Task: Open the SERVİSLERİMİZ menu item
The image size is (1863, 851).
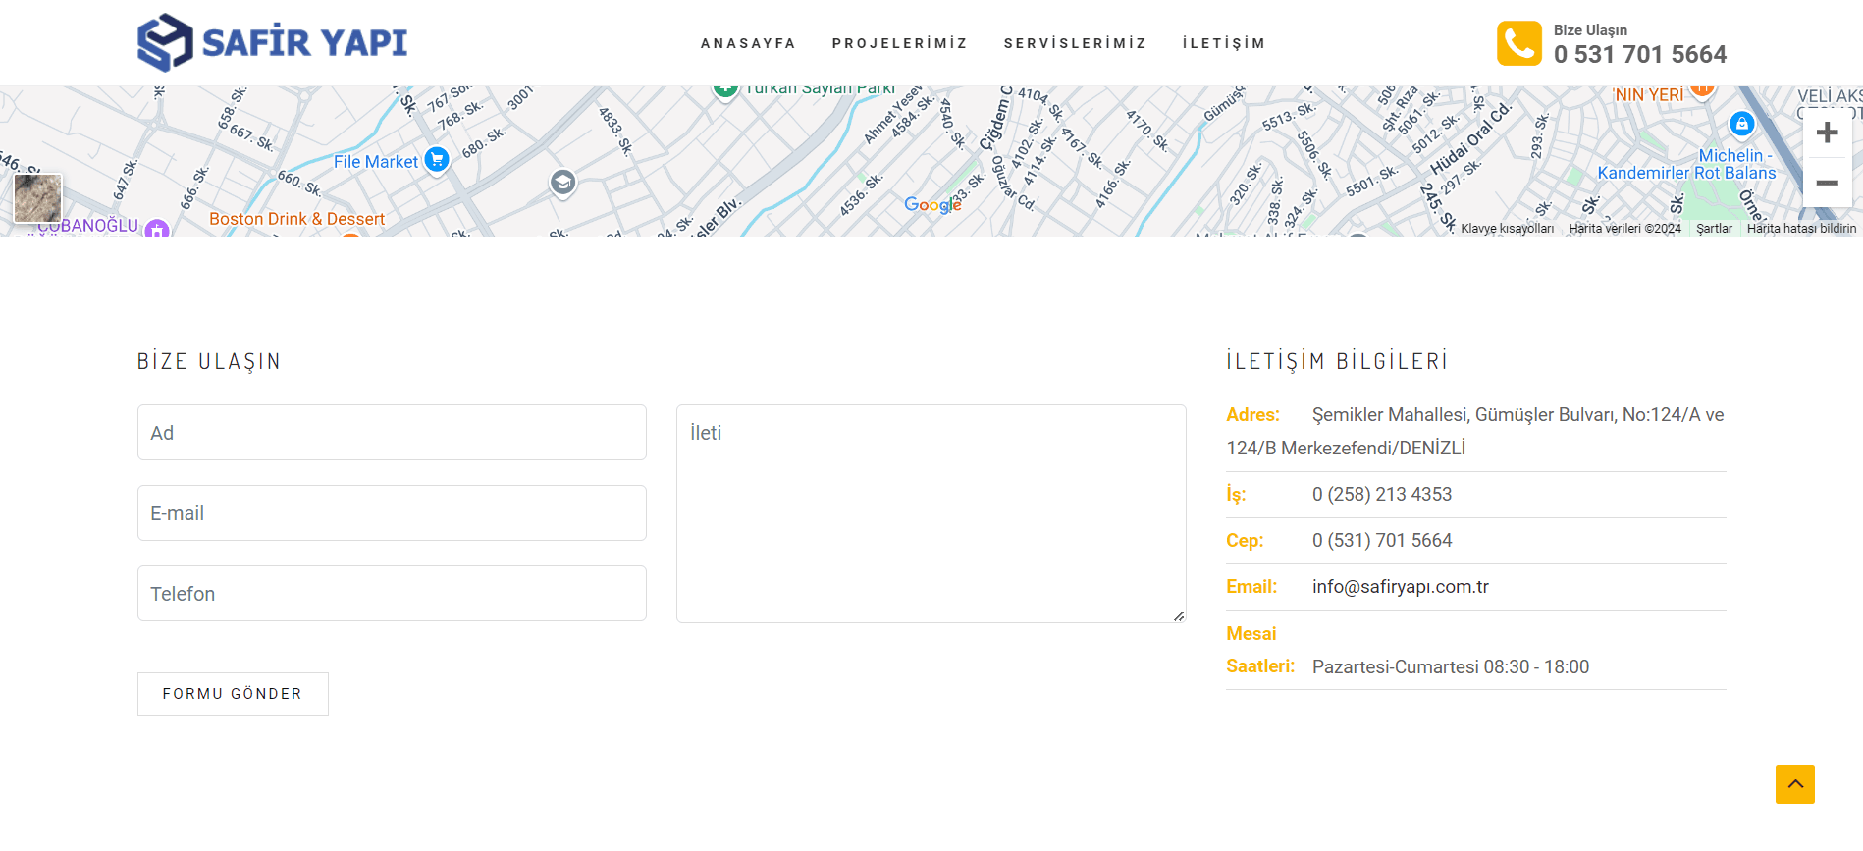Action: tap(1075, 43)
